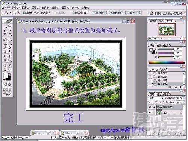Image resolution: width=188 pixels, height=141 pixels.
Task: Click the color spectrum ramp bar
Action: pos(167,62)
